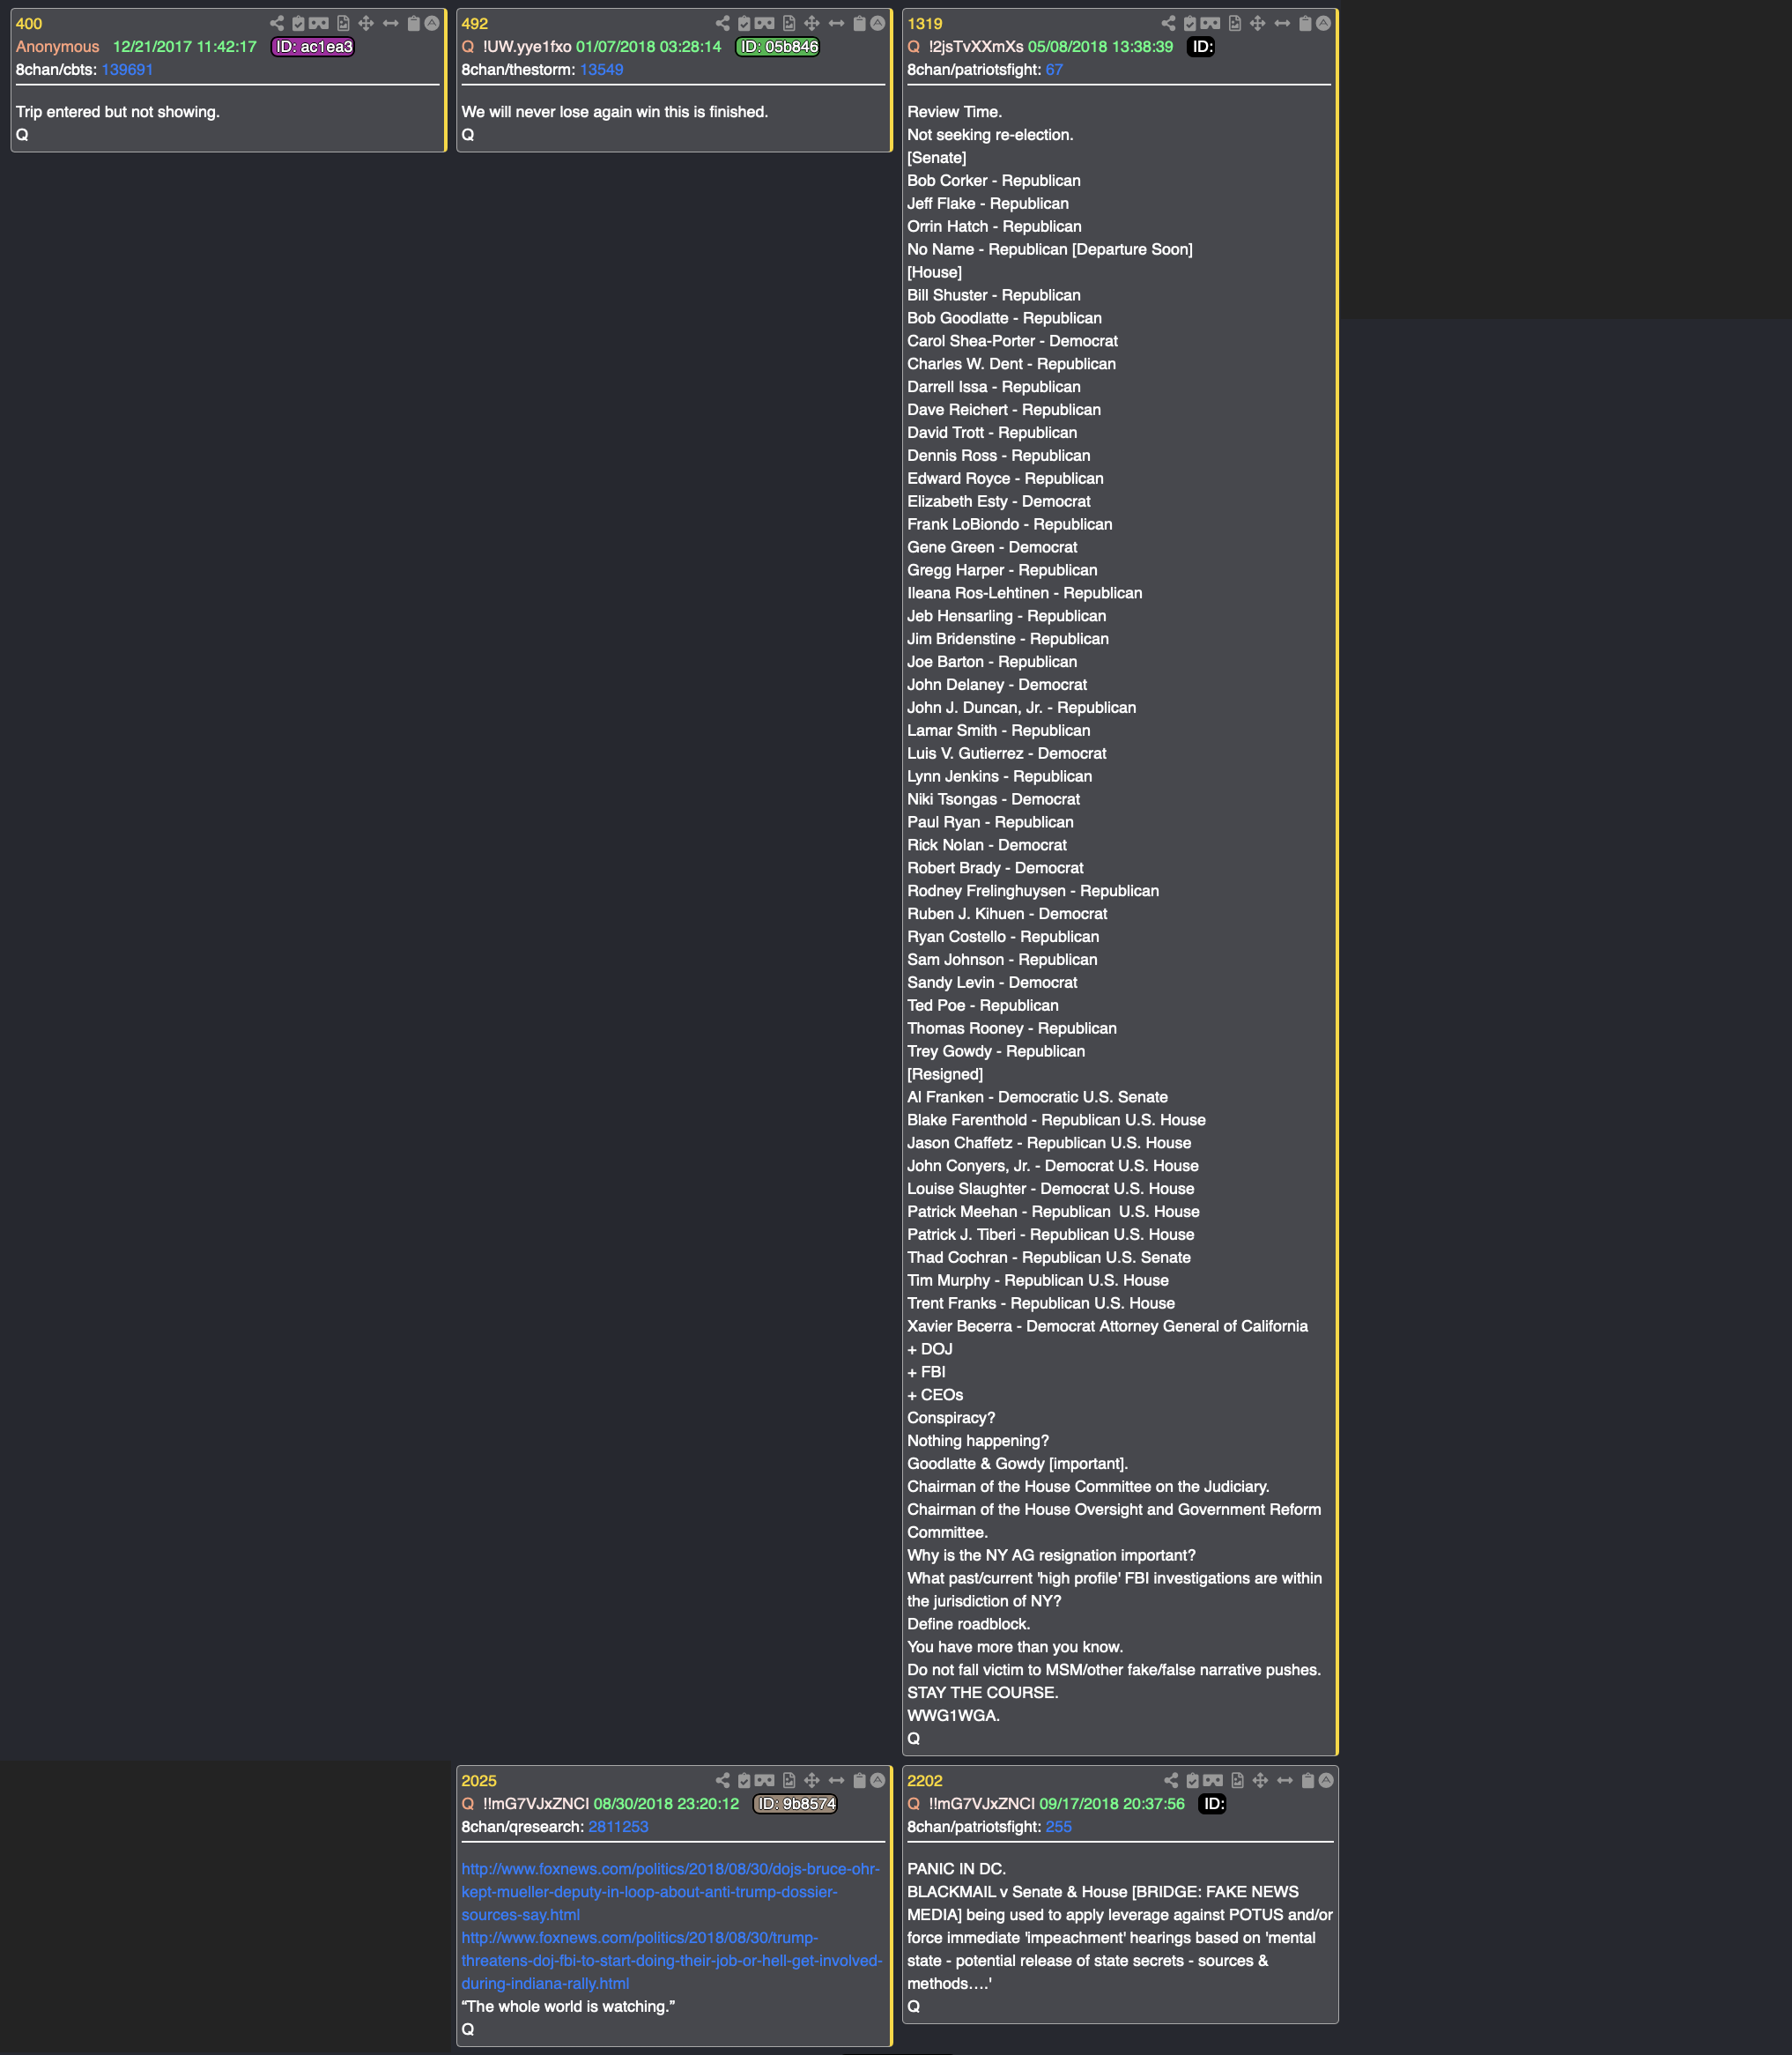Share post 2202 using the share icon
The image size is (1792, 2055).
(1171, 1780)
